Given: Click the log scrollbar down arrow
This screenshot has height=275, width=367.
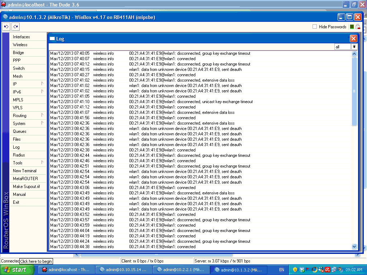Looking at the screenshot, I should 354,246.
